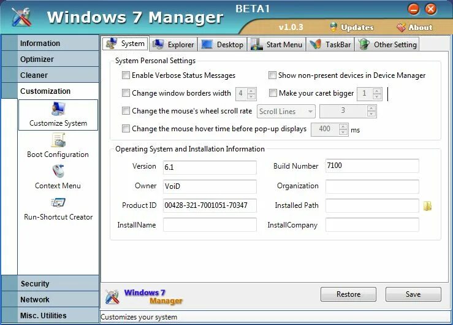Decrease the window borders width spinner
Viewport: 453px width, 325px height.
(251, 97)
